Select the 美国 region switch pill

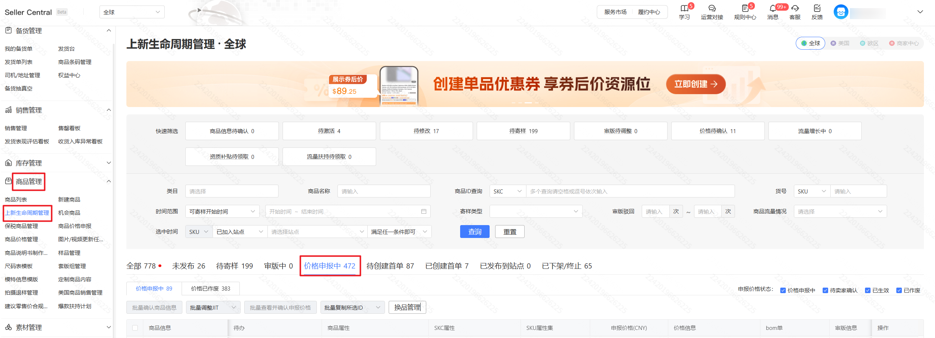(x=840, y=43)
